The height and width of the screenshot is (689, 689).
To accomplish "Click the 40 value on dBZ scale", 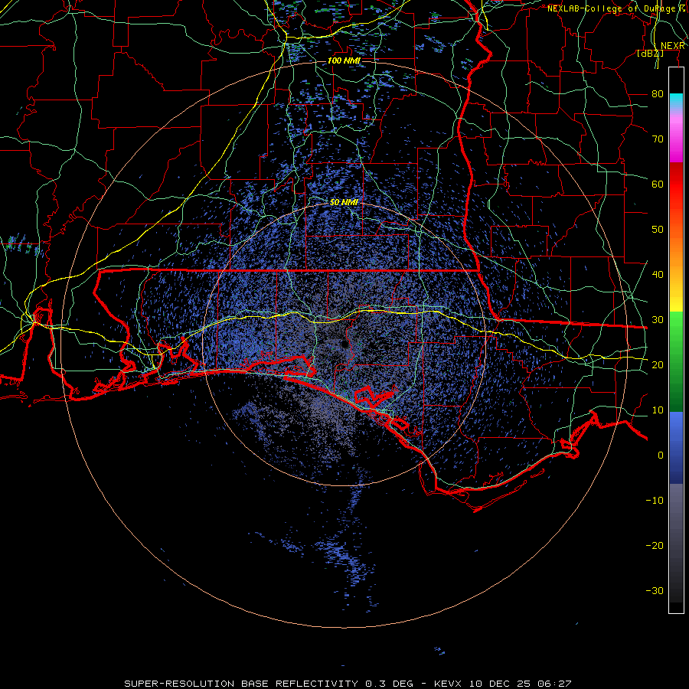I will (658, 275).
